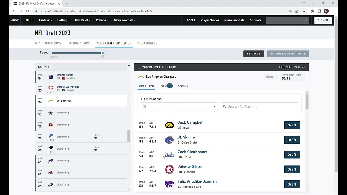Bookmark this page with the star icon

304,11
